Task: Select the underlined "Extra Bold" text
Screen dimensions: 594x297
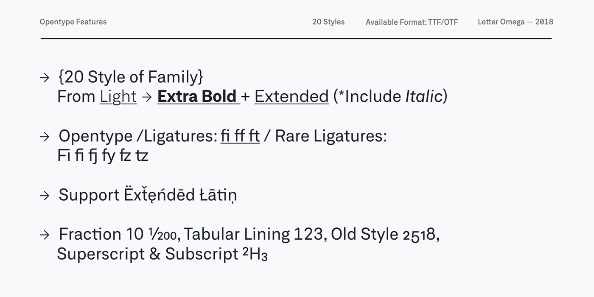Action: click(197, 97)
